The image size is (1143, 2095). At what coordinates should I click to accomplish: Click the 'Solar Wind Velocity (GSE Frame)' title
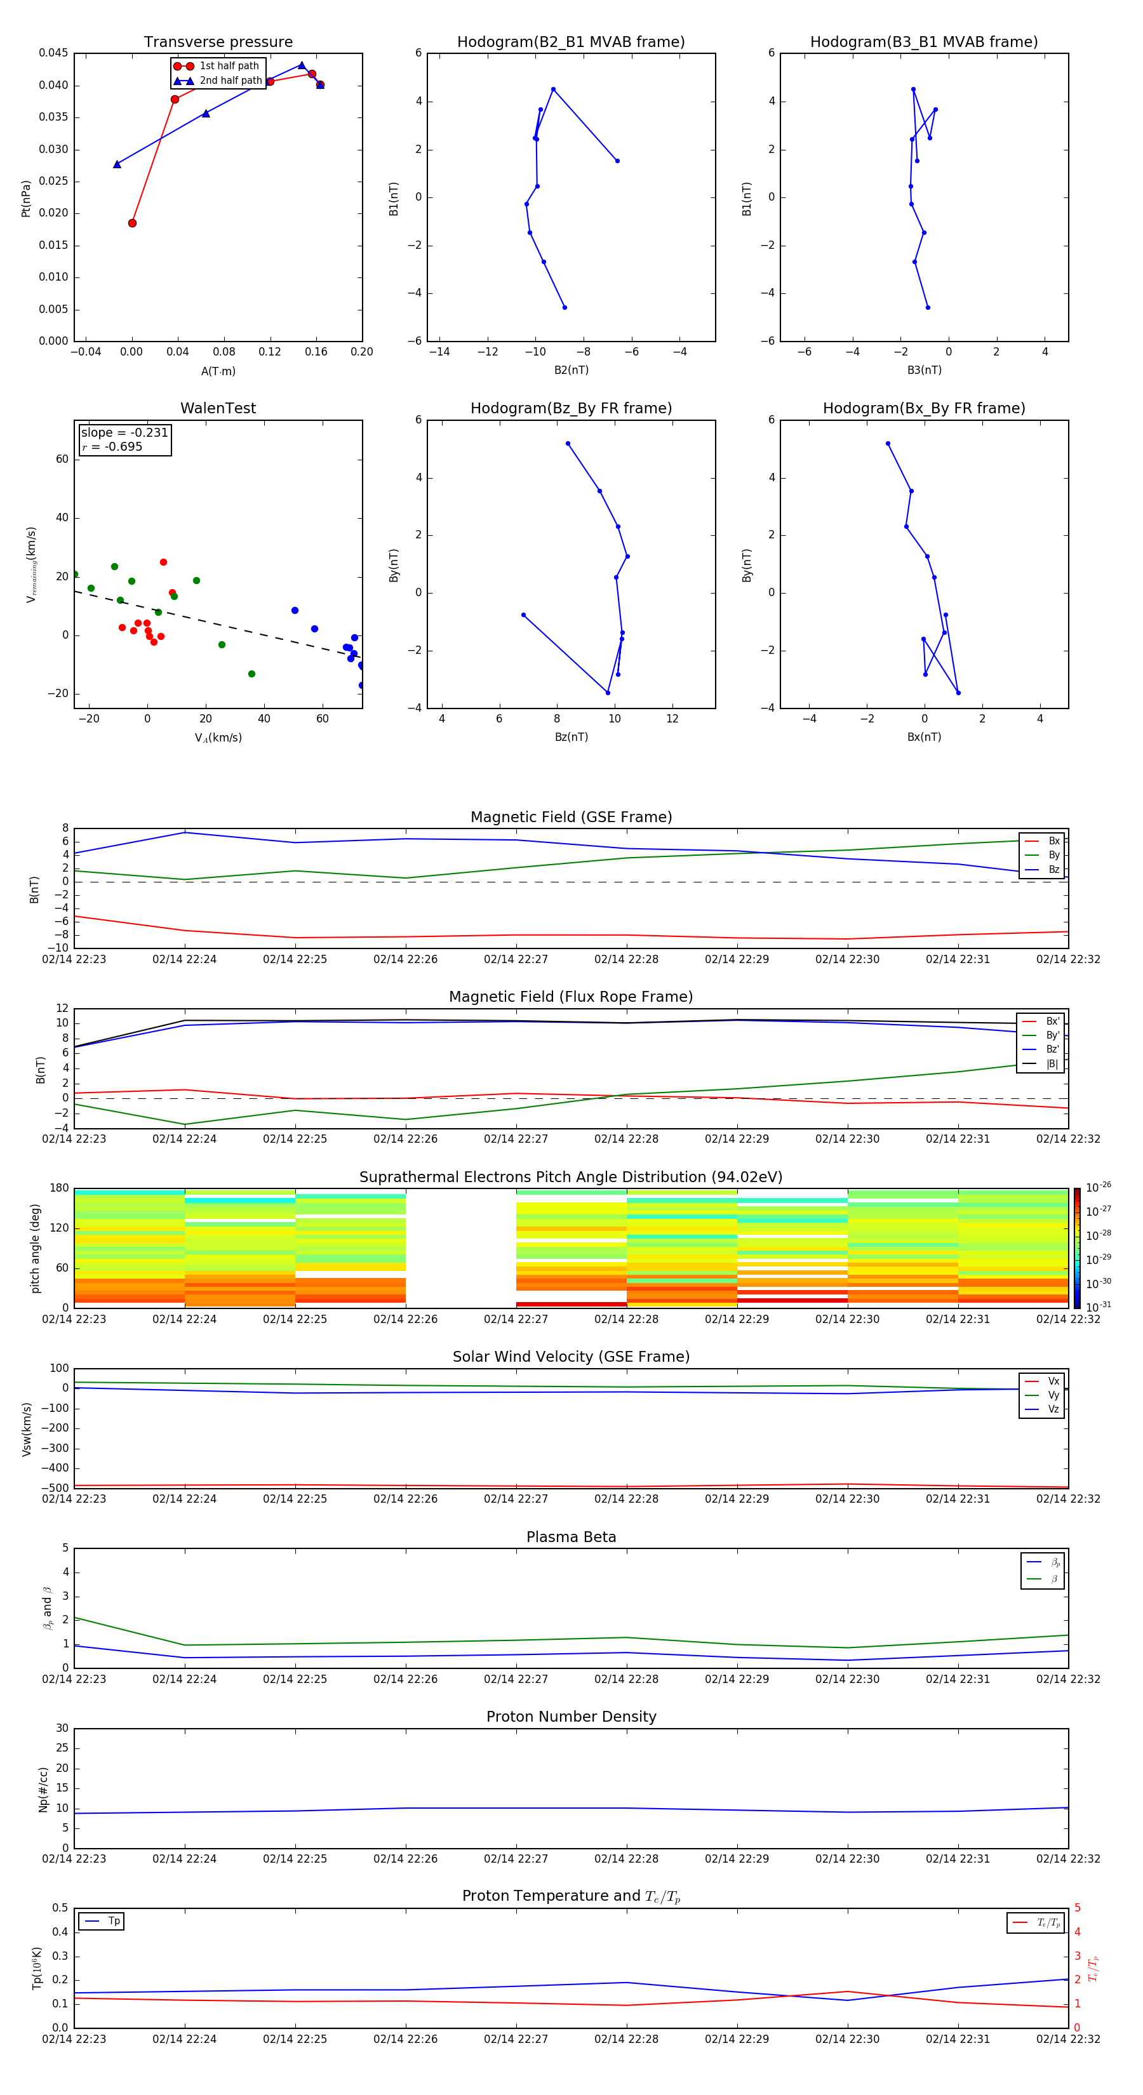pos(571,1357)
